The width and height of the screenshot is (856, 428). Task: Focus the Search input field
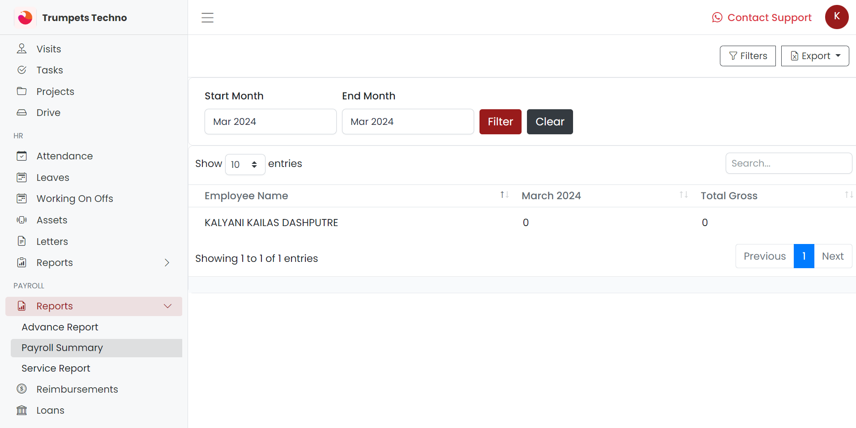tap(788, 163)
